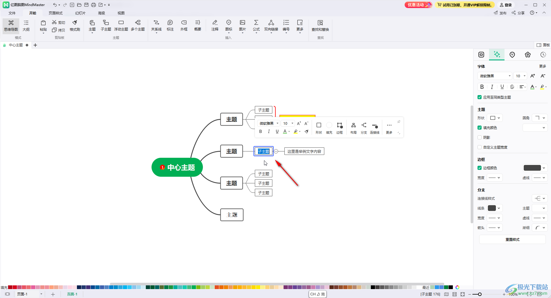This screenshot has width=551, height=298.
Task: Switch to 大纲 outline mode
Action: (26, 25)
